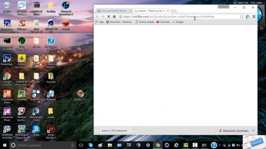Open Google Chrome desktop shortcut
This screenshot has width=266, height=149.
[7, 79]
